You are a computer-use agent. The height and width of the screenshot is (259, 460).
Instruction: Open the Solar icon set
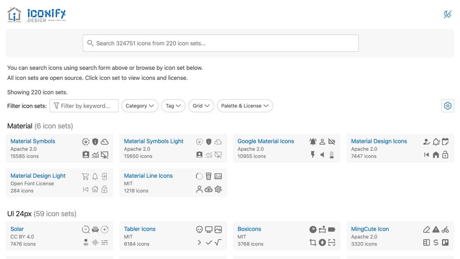coord(17,229)
